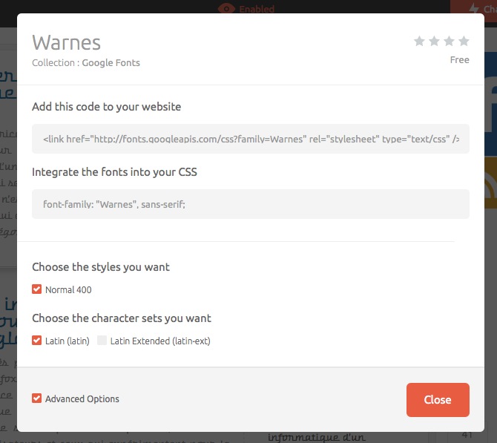
Task: Click the 'Advanced Options' label text
Action: coord(82,399)
